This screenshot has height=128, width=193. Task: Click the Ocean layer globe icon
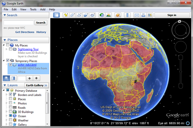tap(15, 116)
